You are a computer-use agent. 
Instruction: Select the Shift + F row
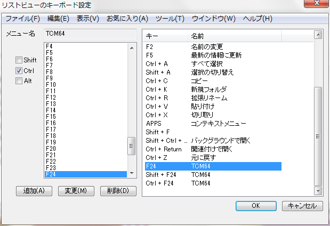(x=213, y=132)
